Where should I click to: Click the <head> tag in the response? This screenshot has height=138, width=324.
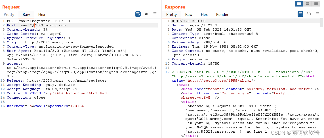[183, 85]
